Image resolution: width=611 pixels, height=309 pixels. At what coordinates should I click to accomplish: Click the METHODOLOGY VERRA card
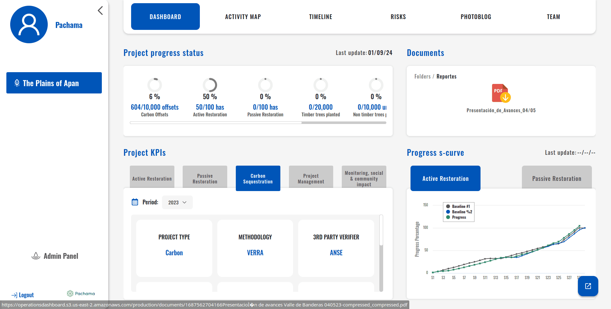(x=255, y=248)
